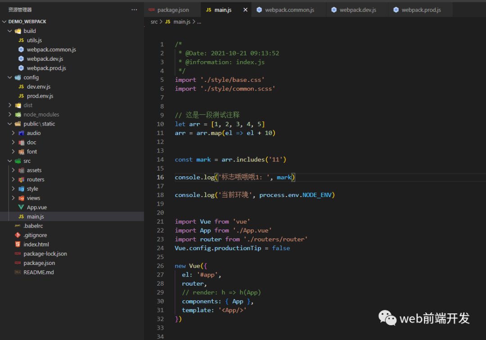The image size is (486, 340).
Task: Select line number 16 in the editor gutter
Action: tap(160, 177)
